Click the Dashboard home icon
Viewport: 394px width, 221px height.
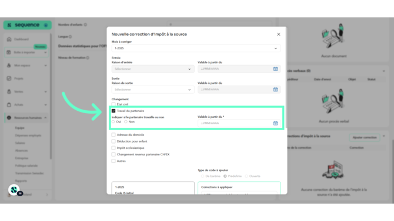[x=9, y=39]
